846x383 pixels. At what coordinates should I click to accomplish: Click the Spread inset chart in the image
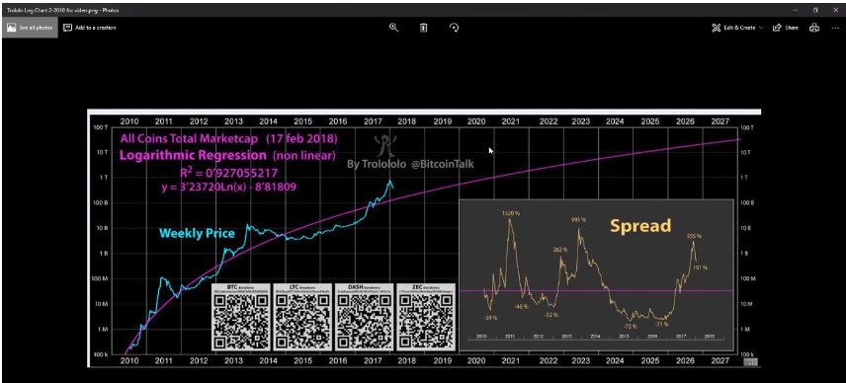[x=596, y=274]
